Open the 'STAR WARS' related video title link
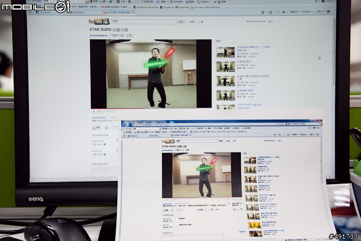361x241 pixels. click(249, 106)
